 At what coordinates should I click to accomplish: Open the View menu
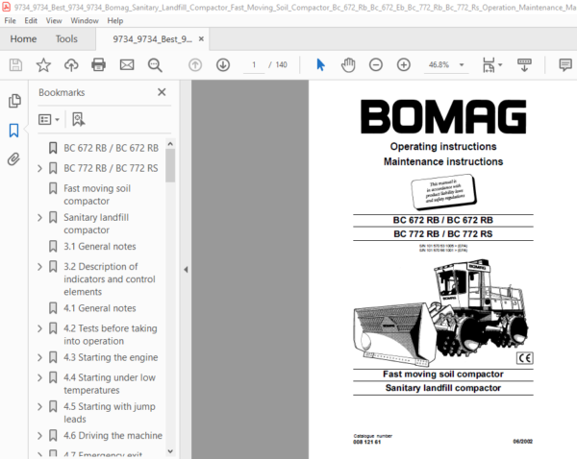pyautogui.click(x=54, y=21)
